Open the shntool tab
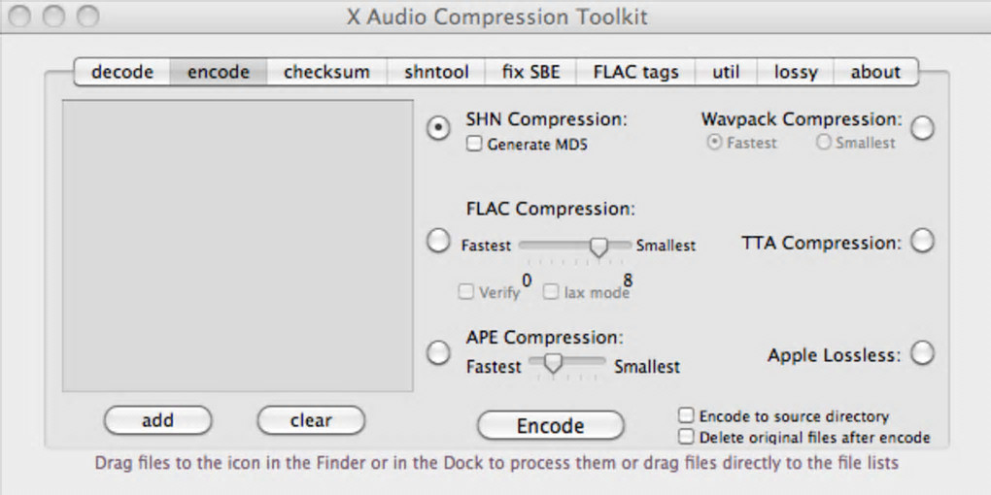This screenshot has width=991, height=495. (x=436, y=72)
